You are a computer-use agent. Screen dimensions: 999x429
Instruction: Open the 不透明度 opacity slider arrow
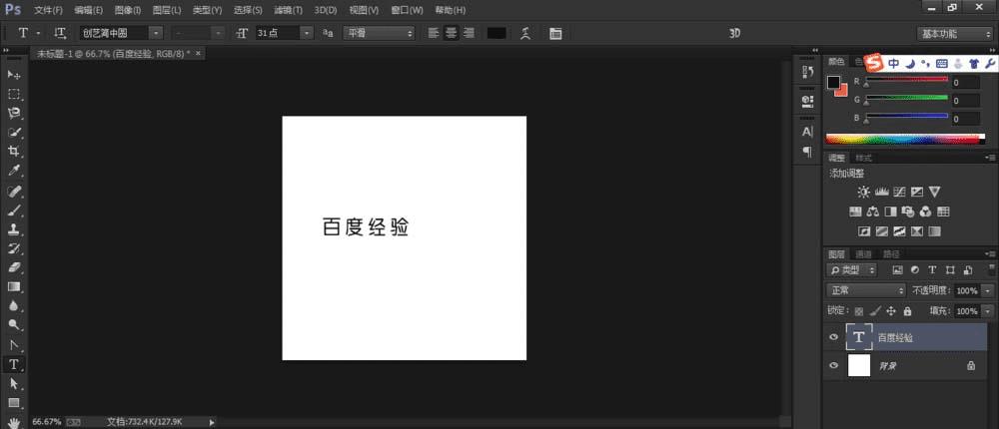(988, 290)
